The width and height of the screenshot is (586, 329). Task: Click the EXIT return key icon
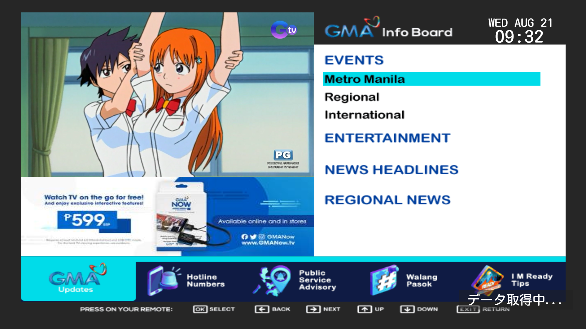tap(468, 309)
